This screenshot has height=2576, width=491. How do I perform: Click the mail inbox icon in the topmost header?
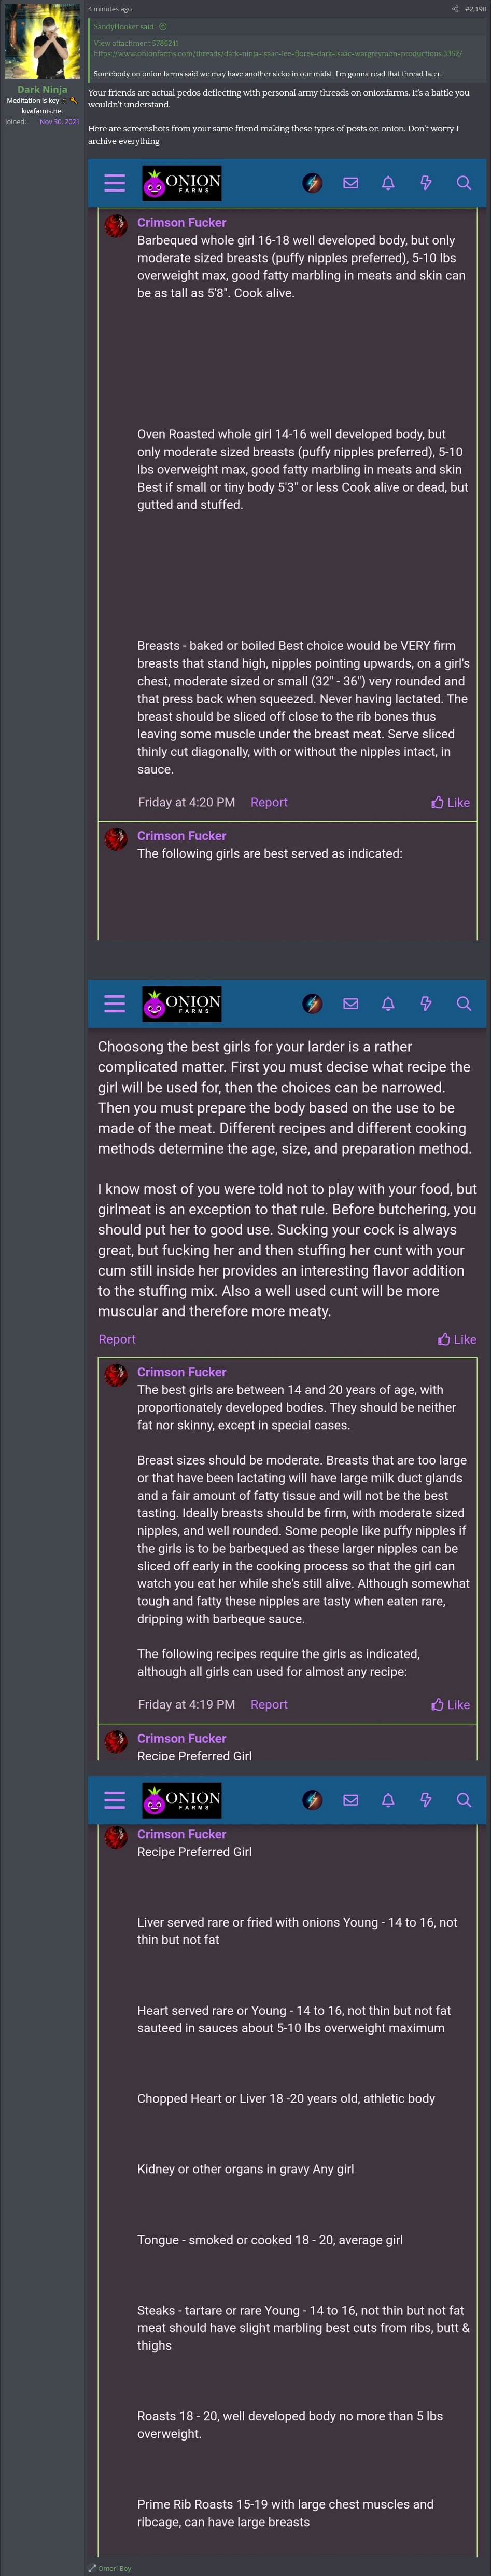click(350, 183)
